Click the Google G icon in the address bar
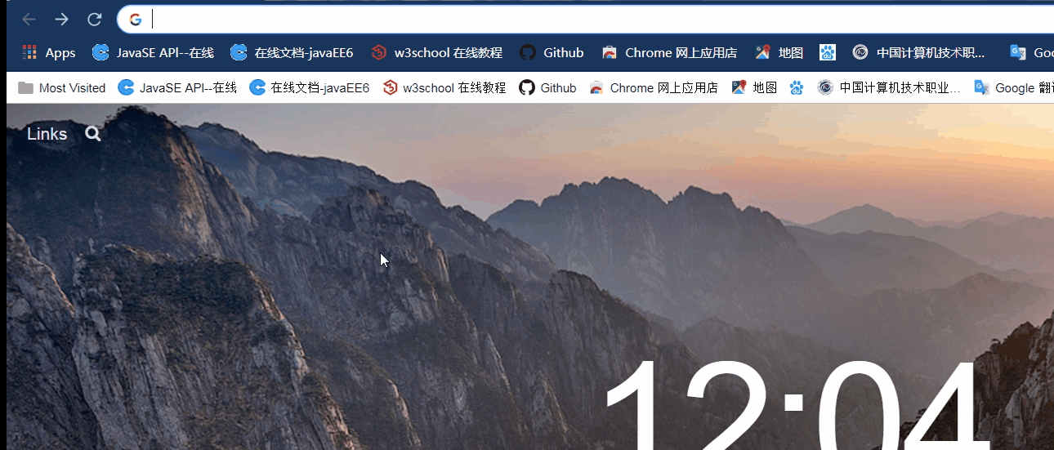 136,20
